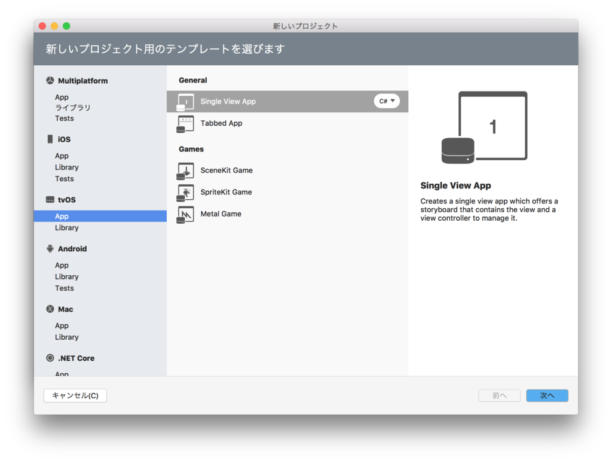Click the green zoom window button
The width and height of the screenshot is (612, 463).
click(66, 26)
